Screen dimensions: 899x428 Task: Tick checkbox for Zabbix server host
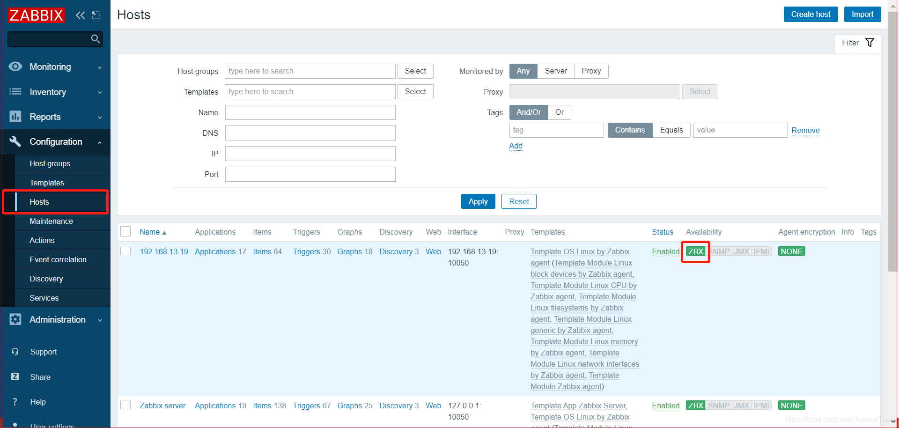(x=125, y=405)
